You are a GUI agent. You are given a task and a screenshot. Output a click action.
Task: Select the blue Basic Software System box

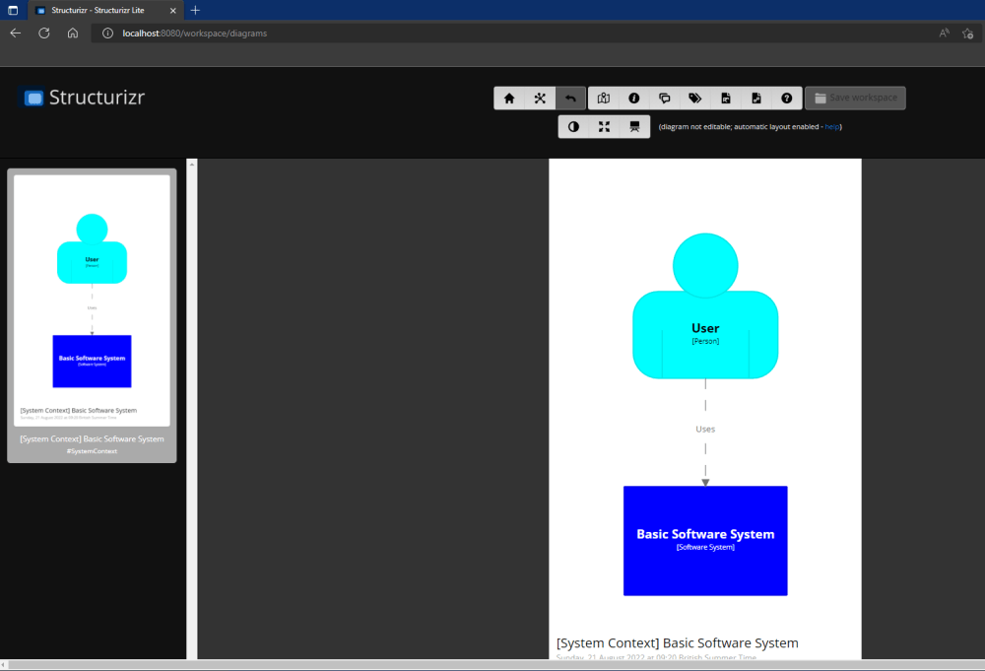(704, 540)
